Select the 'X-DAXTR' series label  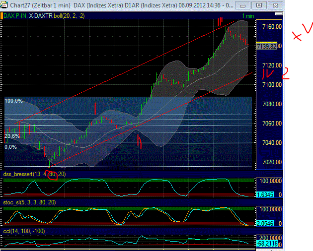41,16
